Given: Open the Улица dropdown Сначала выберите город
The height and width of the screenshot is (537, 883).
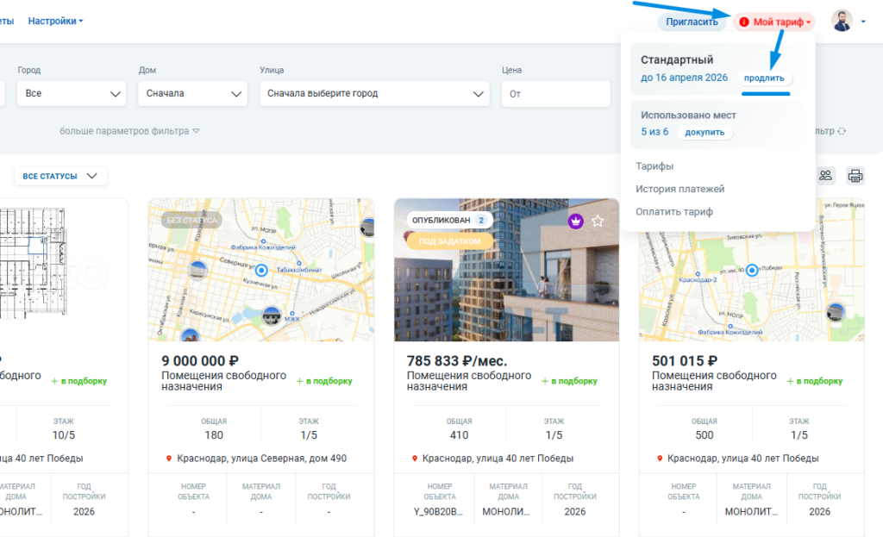Looking at the screenshot, I should pos(374,93).
